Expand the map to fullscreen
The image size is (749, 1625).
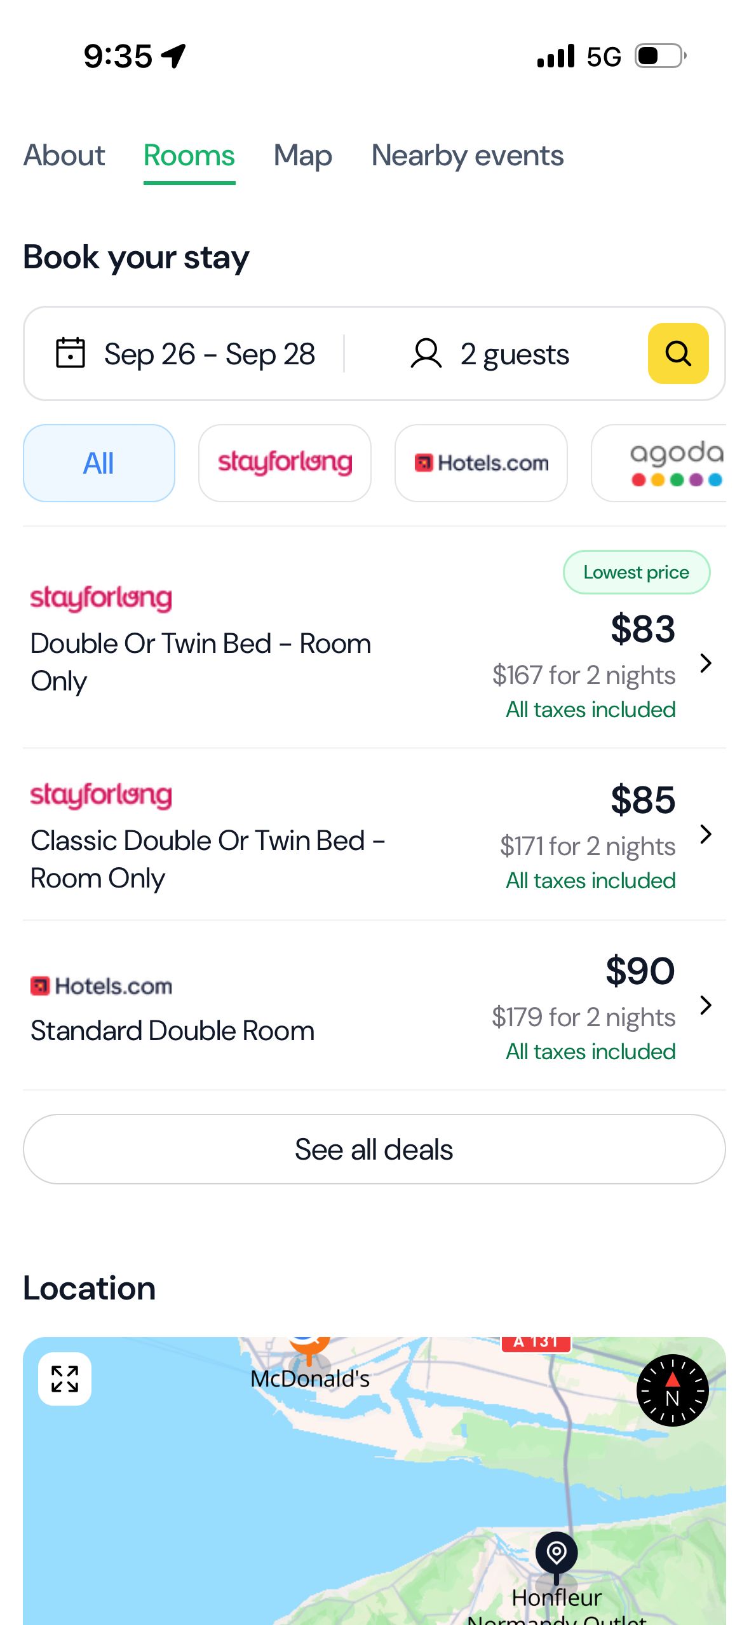click(x=65, y=1379)
